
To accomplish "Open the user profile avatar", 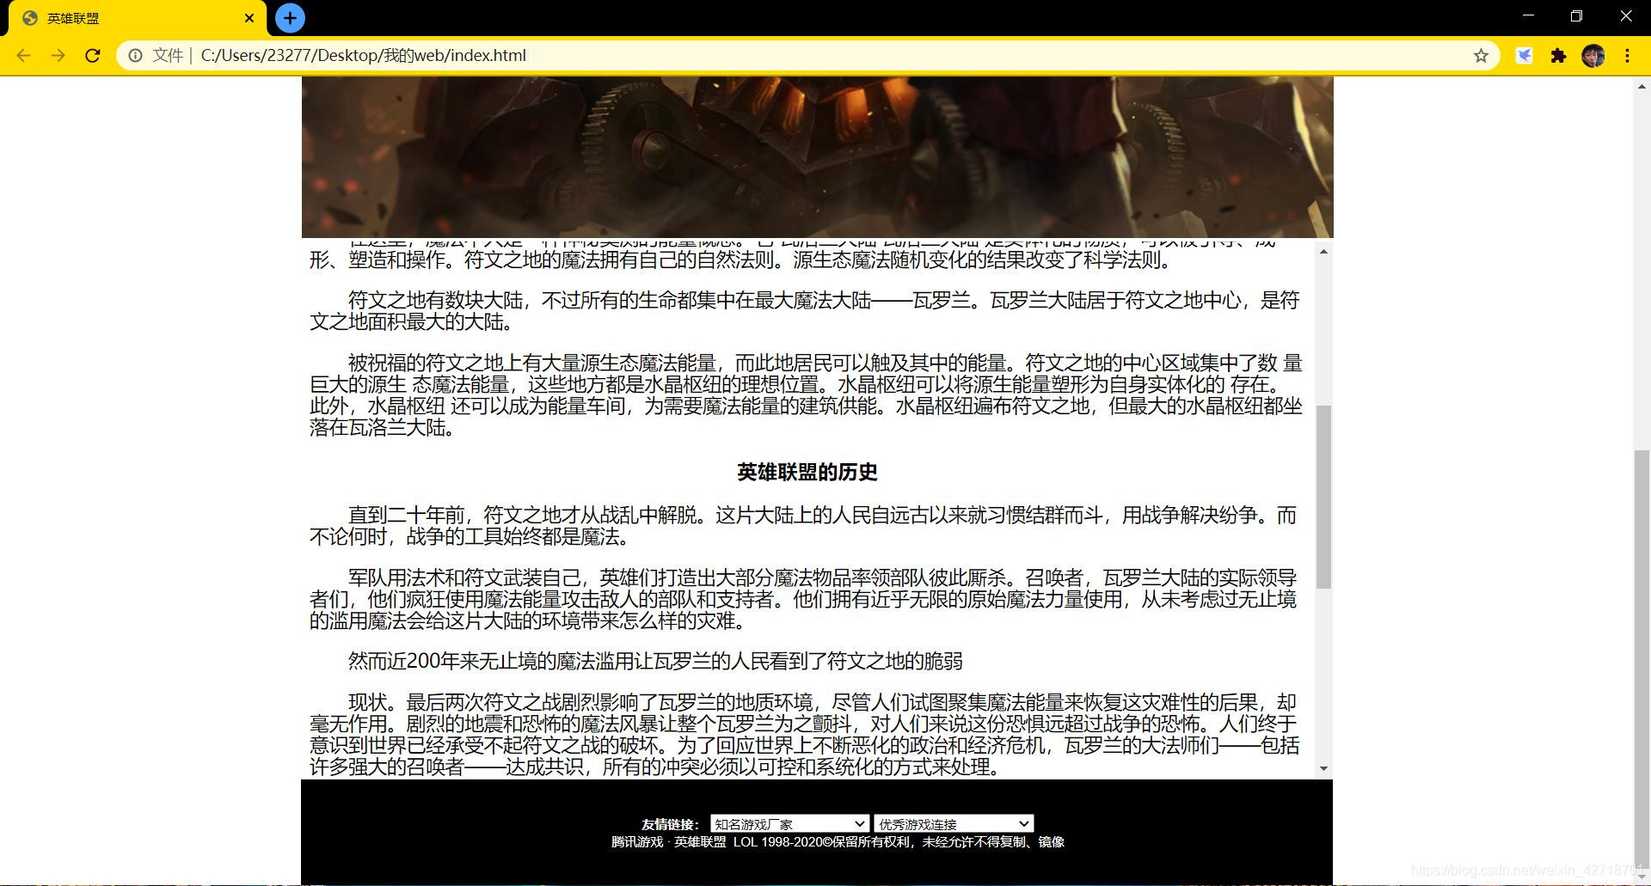I will (1593, 56).
